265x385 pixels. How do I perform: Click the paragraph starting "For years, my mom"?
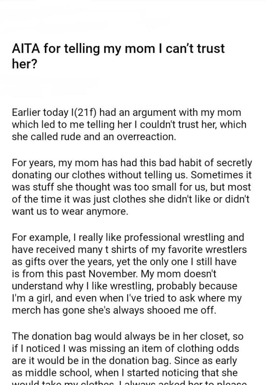pos(132,187)
